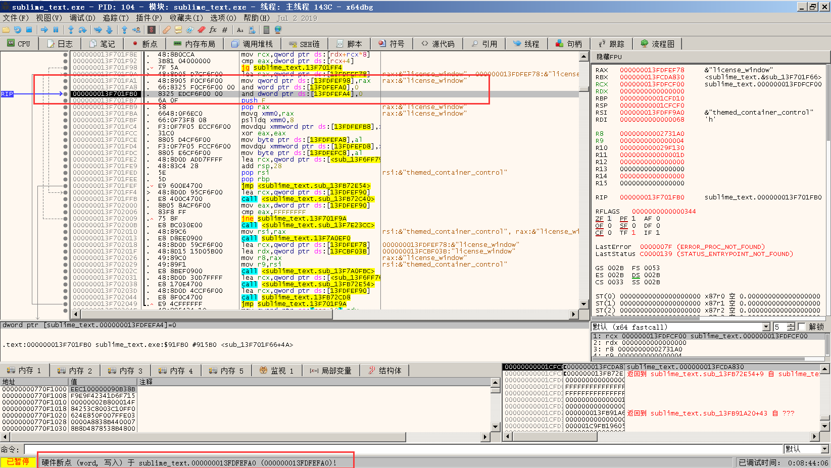Switch to the 调用堆栈 call stack tab
Image resolution: width=831 pixels, height=468 pixels.
(252, 44)
